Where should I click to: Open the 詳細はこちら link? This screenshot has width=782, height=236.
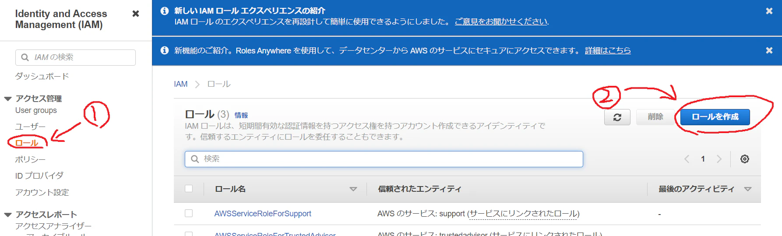(608, 50)
